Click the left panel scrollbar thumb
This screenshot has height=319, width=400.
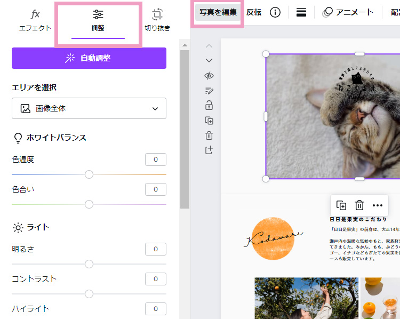tap(185, 129)
